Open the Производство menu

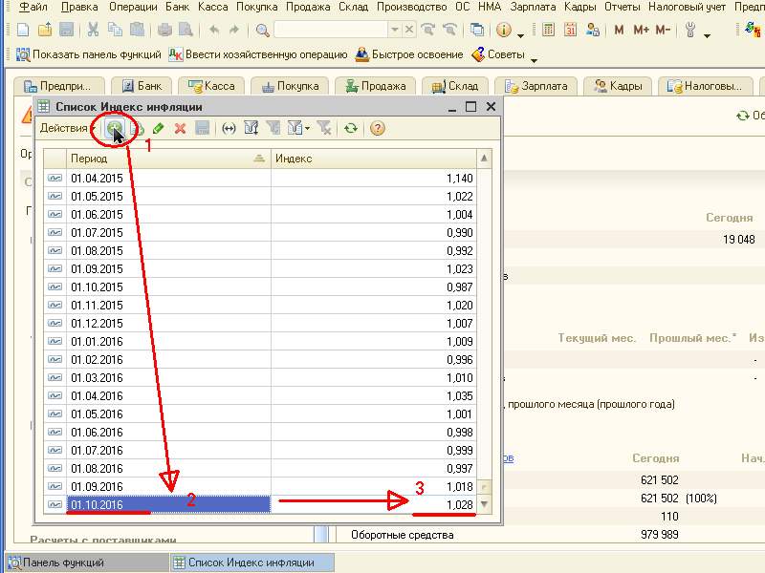point(412,8)
